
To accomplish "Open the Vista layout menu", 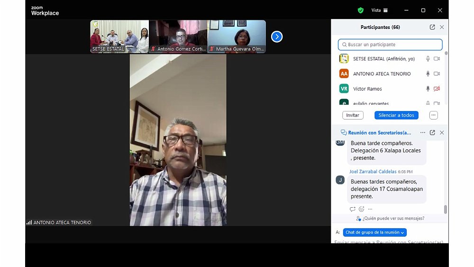I will click(380, 10).
